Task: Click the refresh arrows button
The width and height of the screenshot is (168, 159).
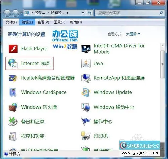Action: (90, 13)
